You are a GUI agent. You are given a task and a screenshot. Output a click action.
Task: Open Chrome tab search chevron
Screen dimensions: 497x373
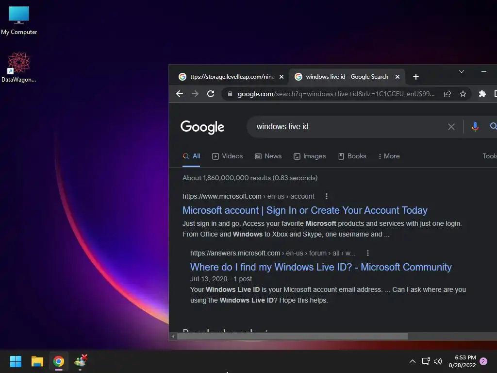[x=462, y=72]
